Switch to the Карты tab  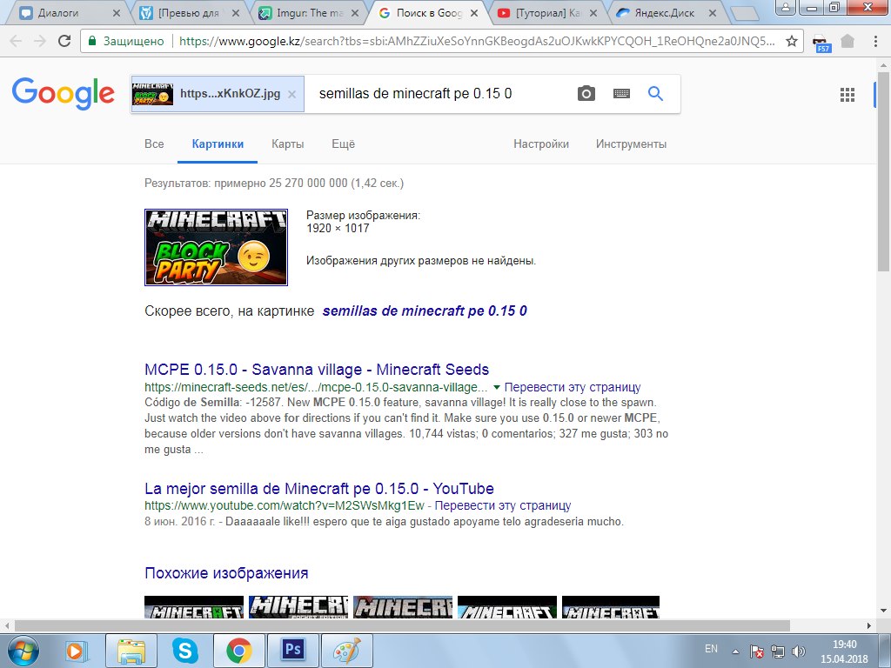coord(287,144)
